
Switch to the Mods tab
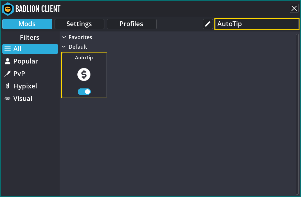(x=27, y=24)
